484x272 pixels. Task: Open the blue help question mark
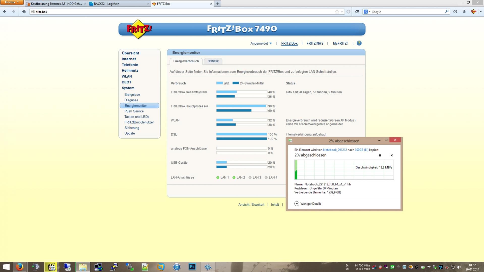click(359, 43)
